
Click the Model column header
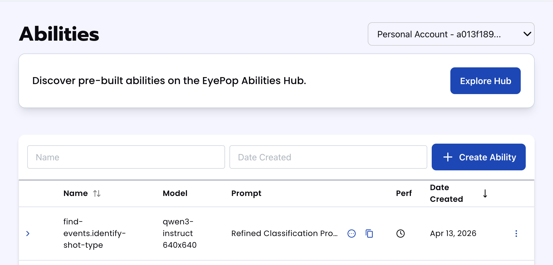click(x=175, y=193)
